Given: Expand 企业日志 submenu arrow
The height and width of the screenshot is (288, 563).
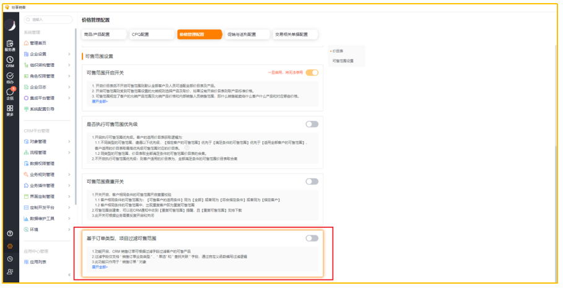Looking at the screenshot, I should 69,87.
